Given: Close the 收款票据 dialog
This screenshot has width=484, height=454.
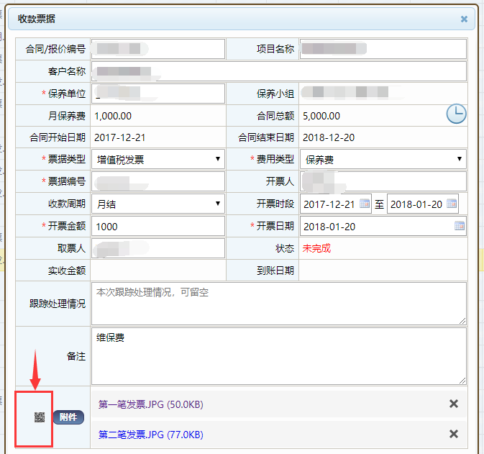Looking at the screenshot, I should click(464, 19).
